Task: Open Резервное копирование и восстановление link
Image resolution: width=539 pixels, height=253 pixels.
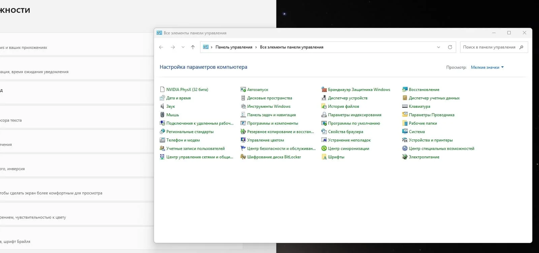Action: 281,132
